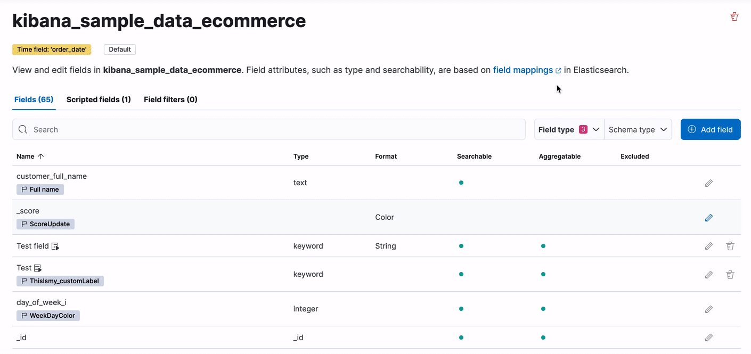
Task: Click the search magnifier icon
Action: (23, 129)
